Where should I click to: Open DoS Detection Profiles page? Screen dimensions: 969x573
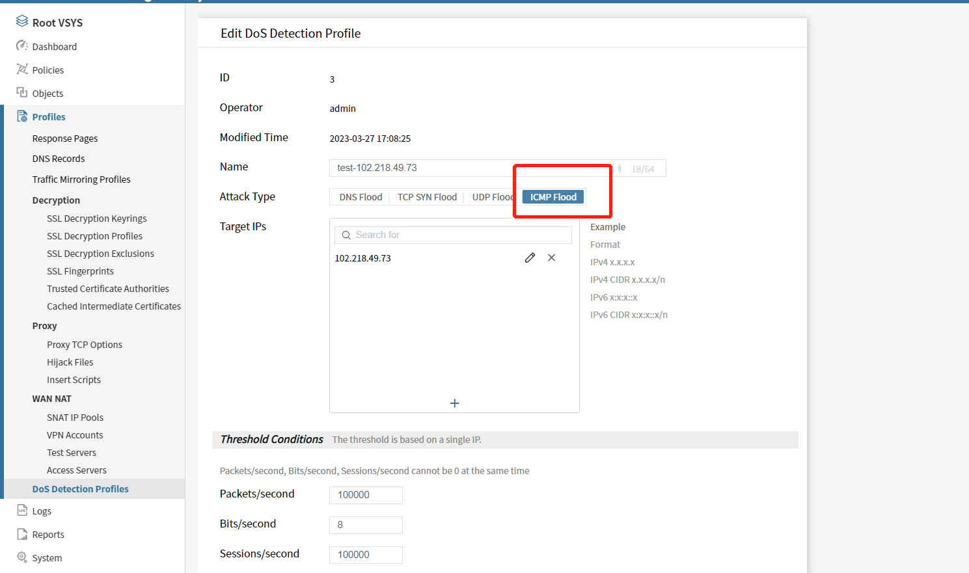click(81, 489)
